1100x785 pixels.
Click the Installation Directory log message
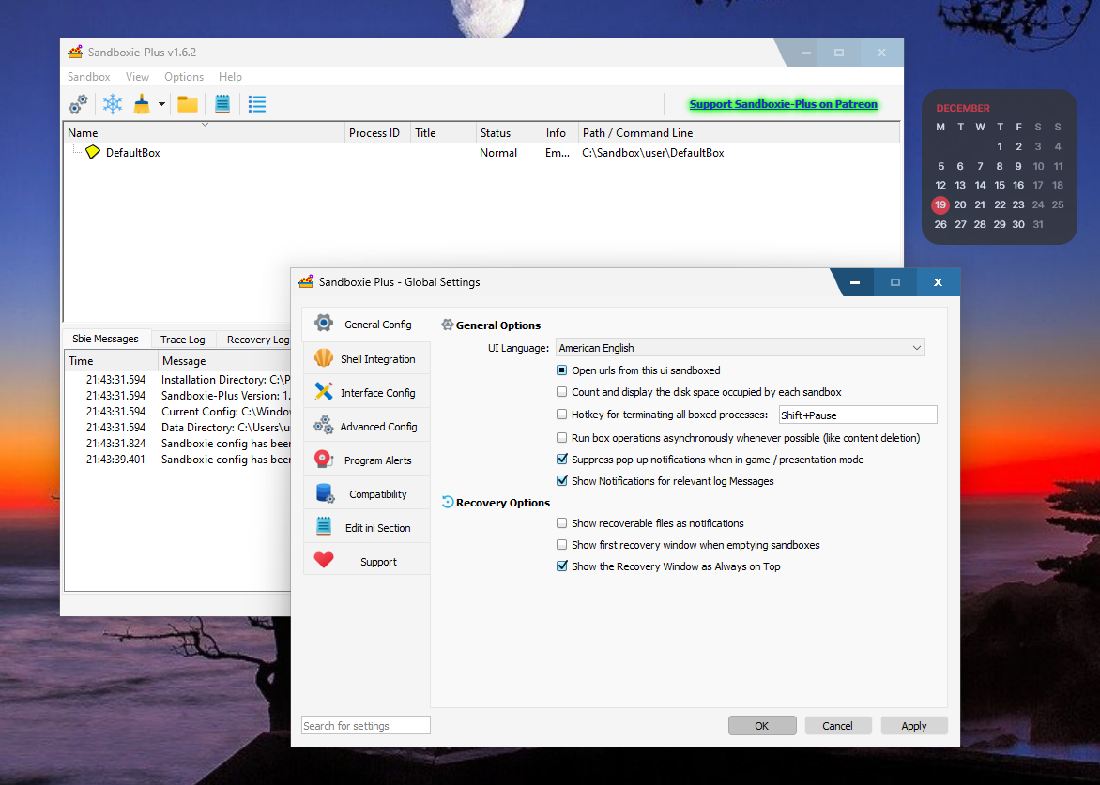[225, 379]
